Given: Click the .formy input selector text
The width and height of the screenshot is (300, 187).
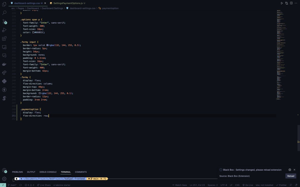Looking at the screenshot, I should coord(29,42).
